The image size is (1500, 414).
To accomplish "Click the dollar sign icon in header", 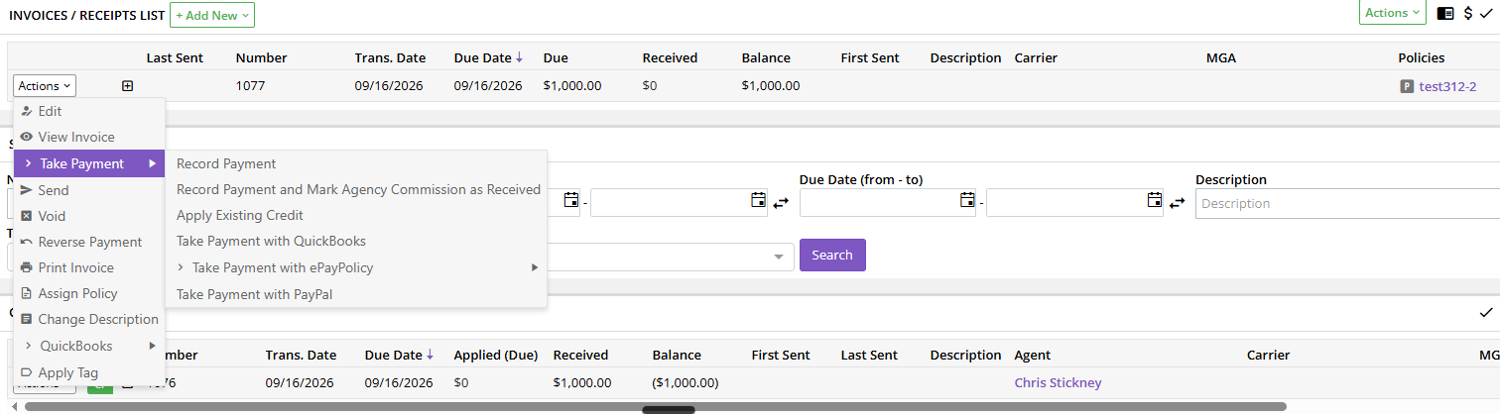I will tap(1468, 14).
